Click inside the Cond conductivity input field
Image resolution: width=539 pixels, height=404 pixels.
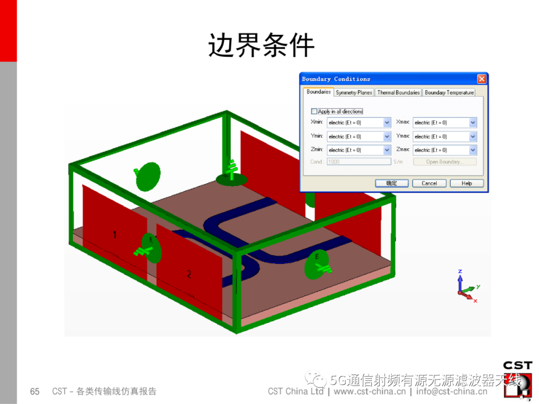pos(359,161)
